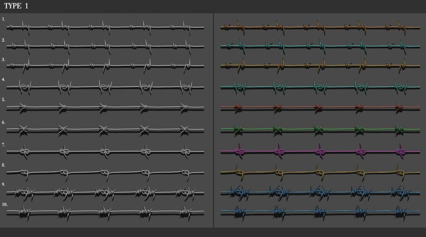Select the magenta knotted wire in row 7
426x237 pixels.
320,152
